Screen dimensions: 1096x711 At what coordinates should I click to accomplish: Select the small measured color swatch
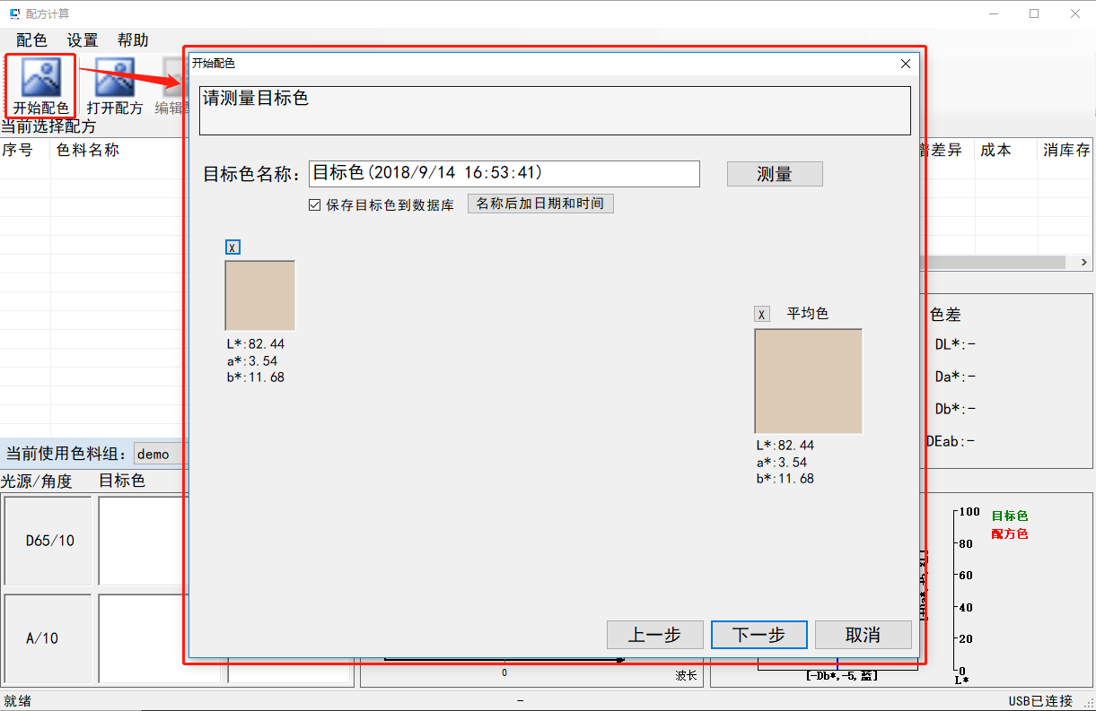click(260, 296)
